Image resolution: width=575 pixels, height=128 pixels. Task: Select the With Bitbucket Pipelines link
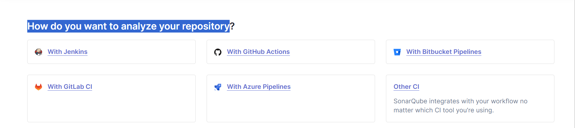click(444, 52)
